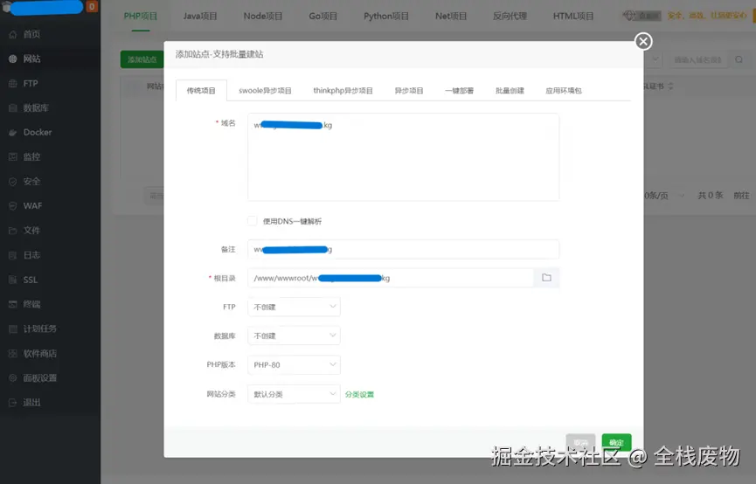The height and width of the screenshot is (484, 756).
Task: Open the Java项目 top tab
Action: click(200, 16)
